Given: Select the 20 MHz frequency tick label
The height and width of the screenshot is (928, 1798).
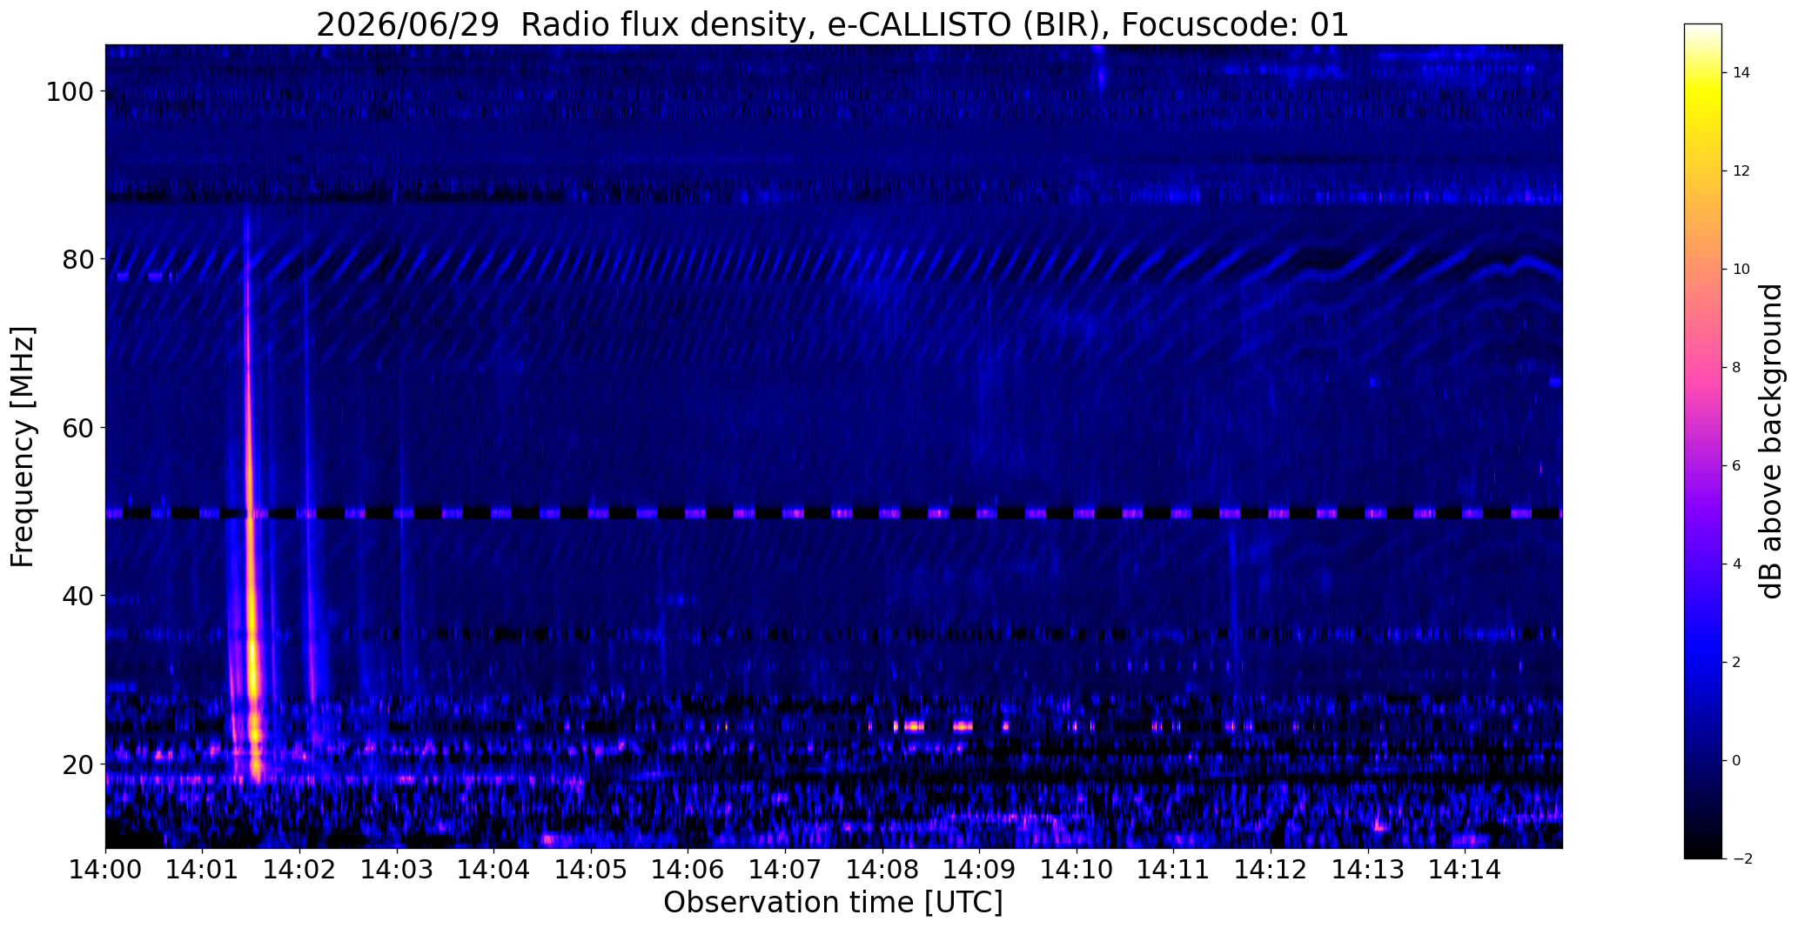Looking at the screenshot, I should (78, 764).
